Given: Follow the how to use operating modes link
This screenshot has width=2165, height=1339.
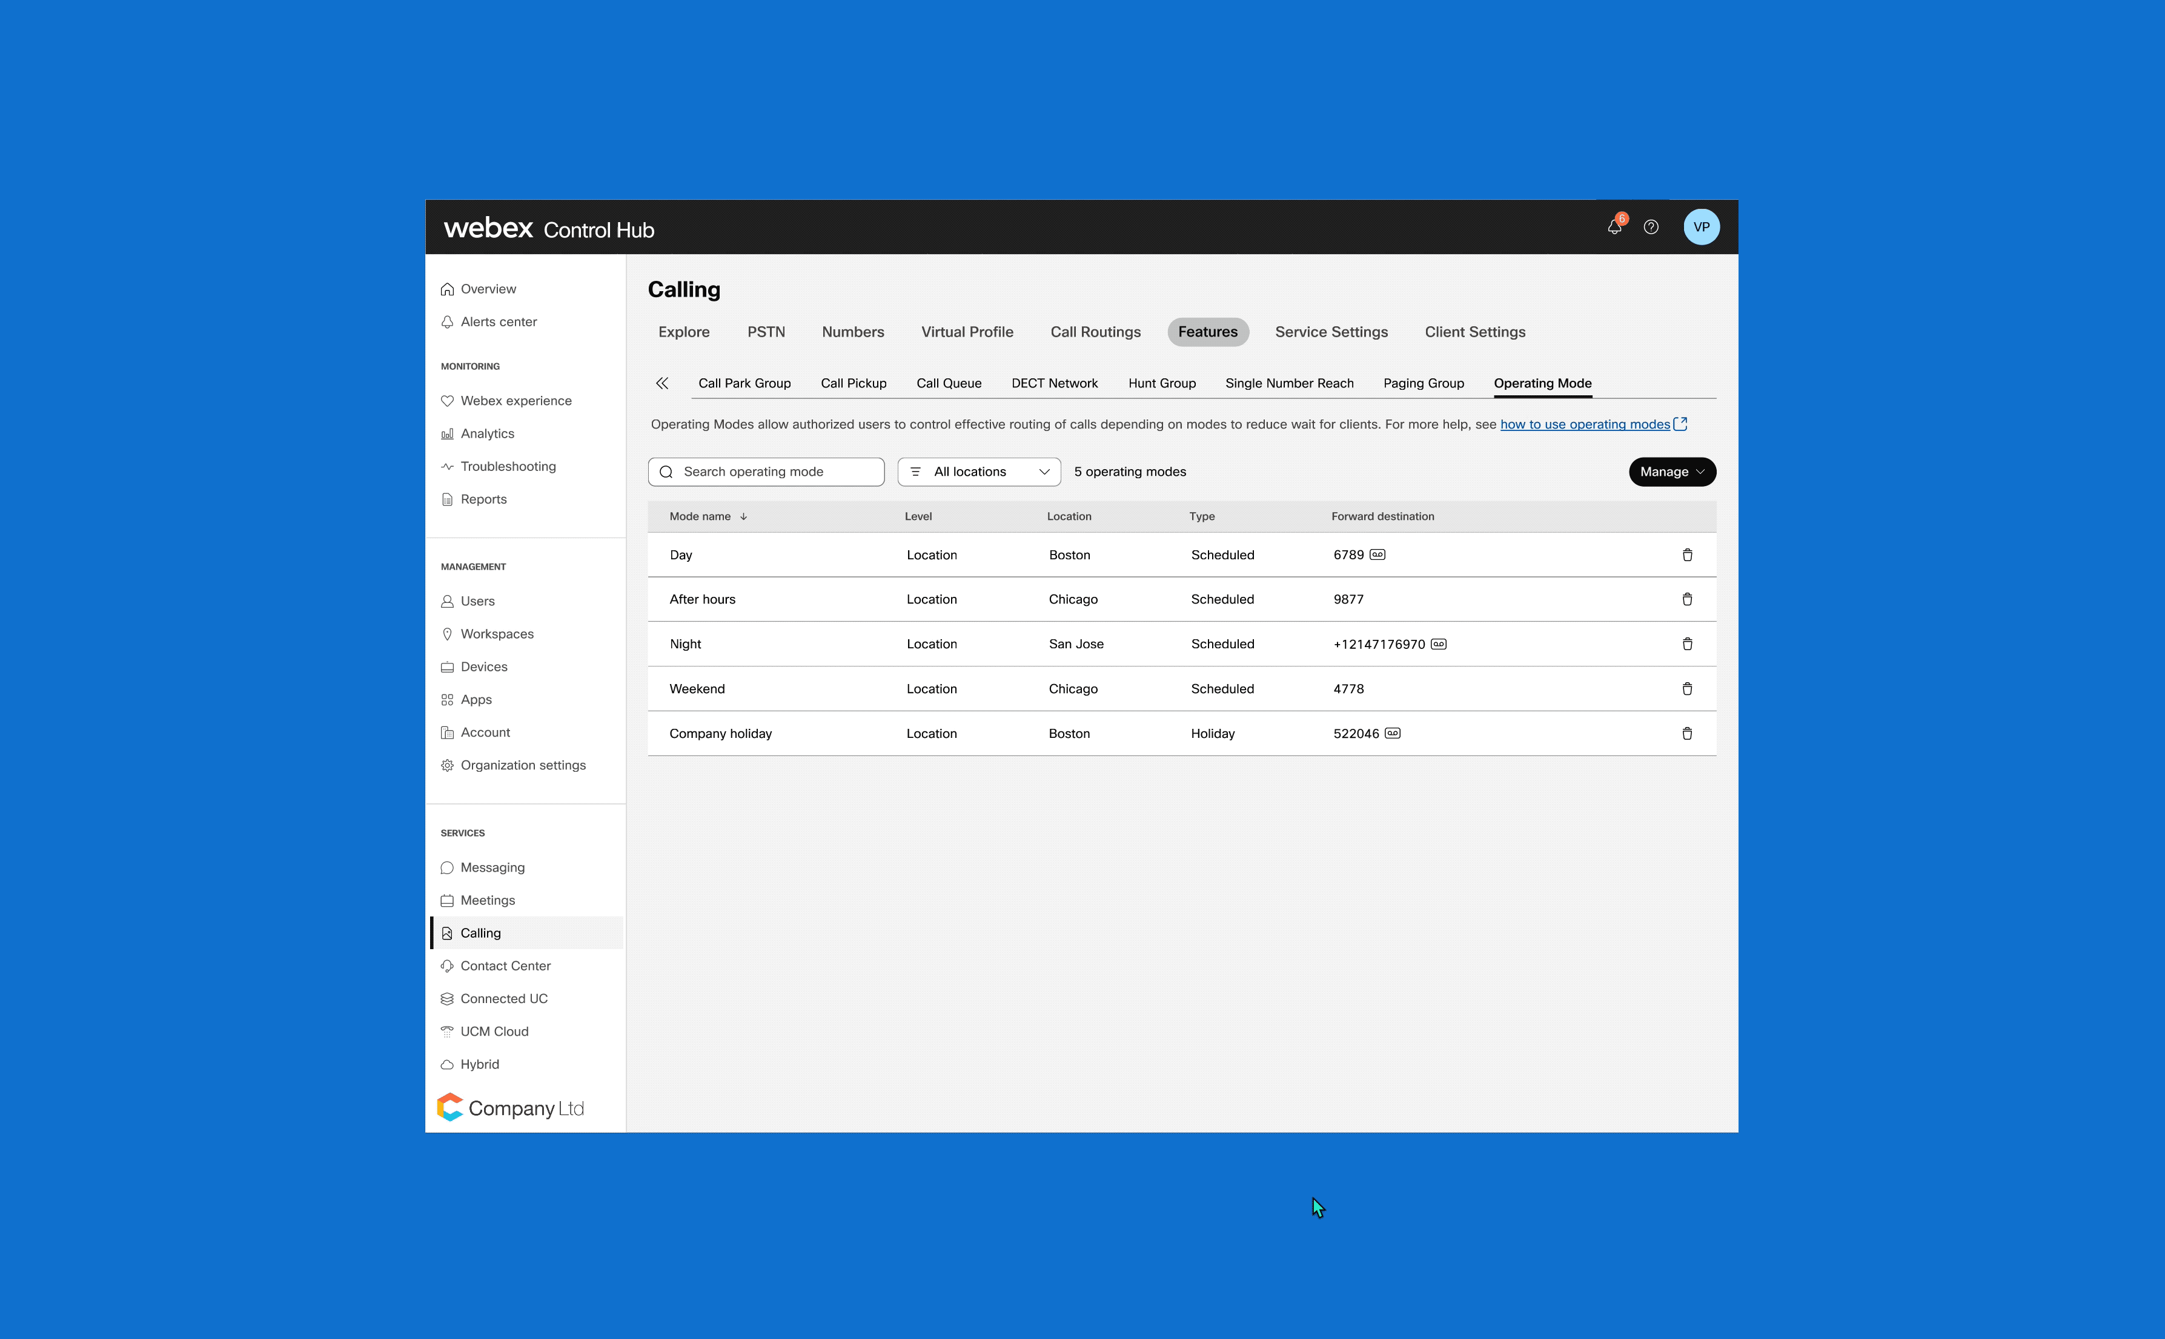Looking at the screenshot, I should point(1585,424).
